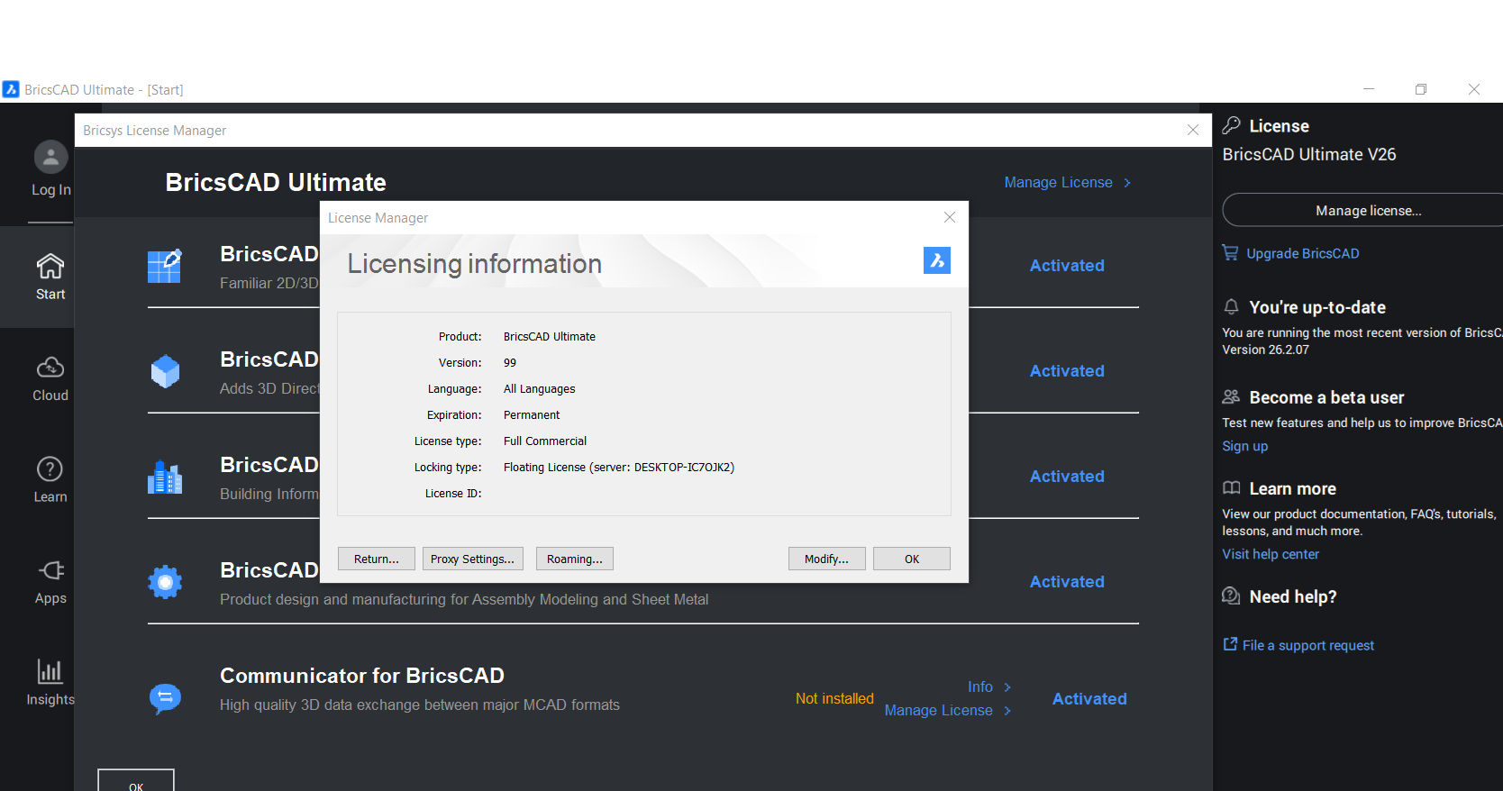Image resolution: width=1503 pixels, height=791 pixels.
Task: Open Proxy Settings... dialog
Action: 472,559
